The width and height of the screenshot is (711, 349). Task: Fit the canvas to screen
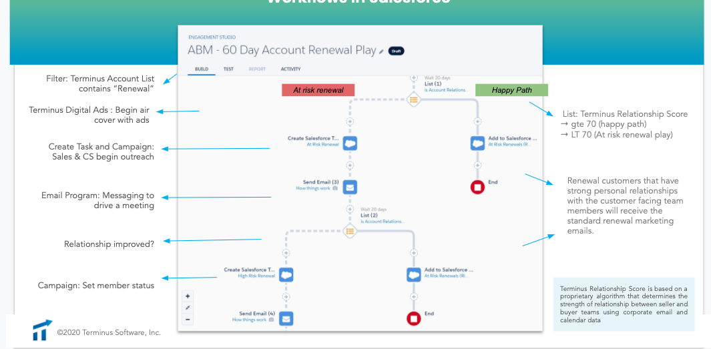coord(188,308)
